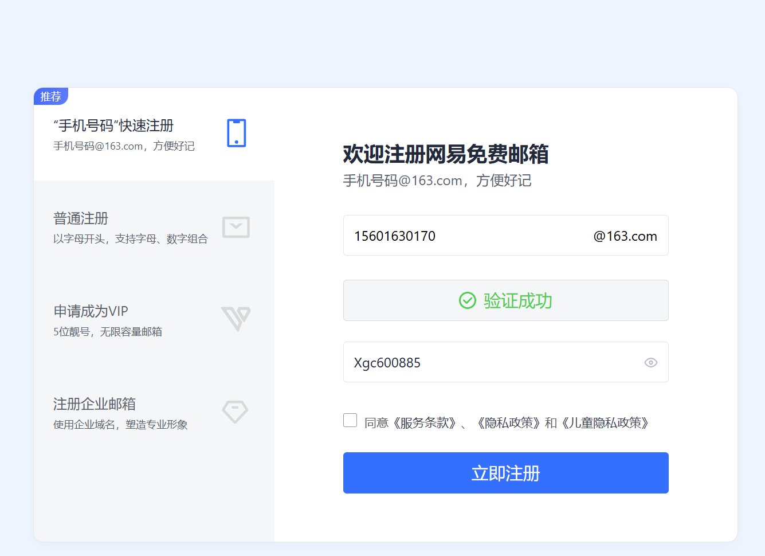
Task: Click the green checkmark circle icon
Action: click(x=468, y=300)
